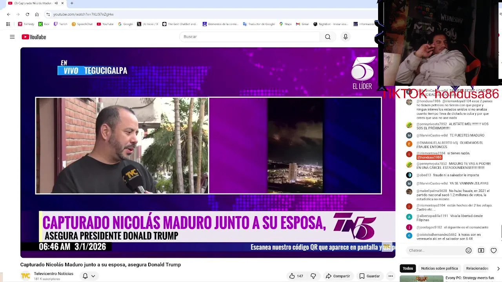Click the Guardar save button
502x282 pixels.
coord(369,276)
